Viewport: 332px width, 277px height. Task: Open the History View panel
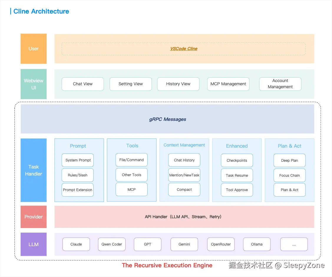pyautogui.click(x=178, y=84)
